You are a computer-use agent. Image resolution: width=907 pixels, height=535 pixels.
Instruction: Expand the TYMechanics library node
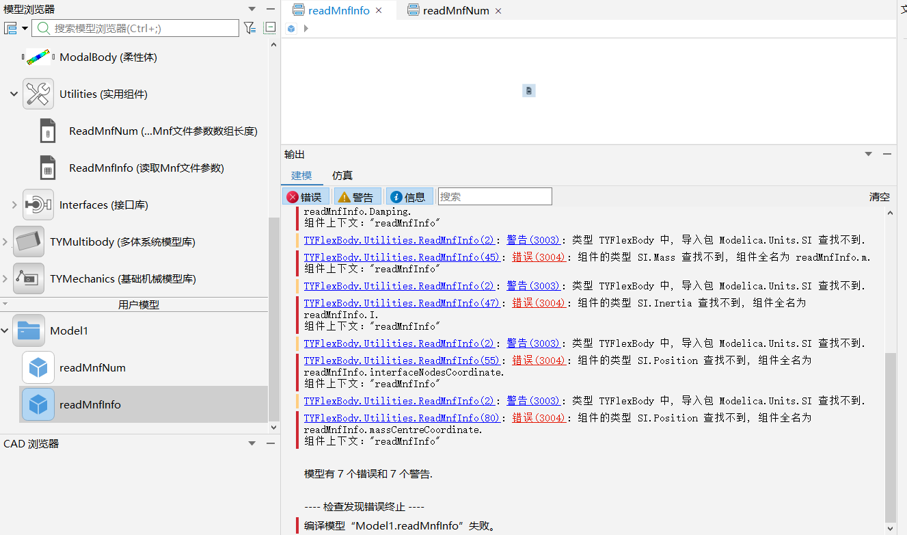5,279
